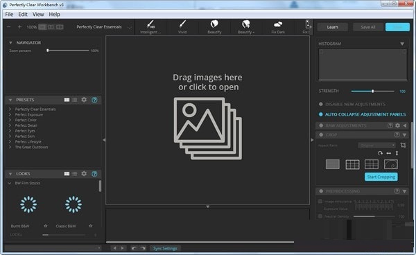The image size is (416, 255).
Task: Favorite the Burnt B&W look
Action: [46, 226]
